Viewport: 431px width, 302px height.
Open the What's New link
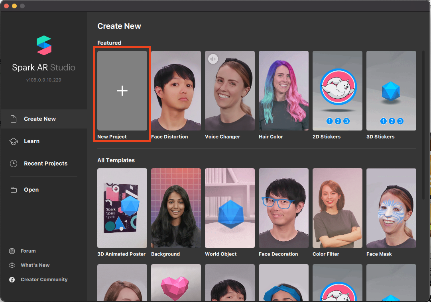click(35, 265)
